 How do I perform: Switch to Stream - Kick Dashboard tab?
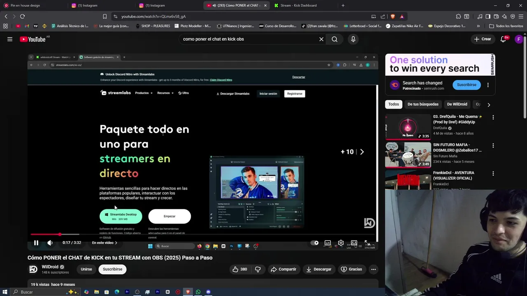pyautogui.click(x=305, y=5)
